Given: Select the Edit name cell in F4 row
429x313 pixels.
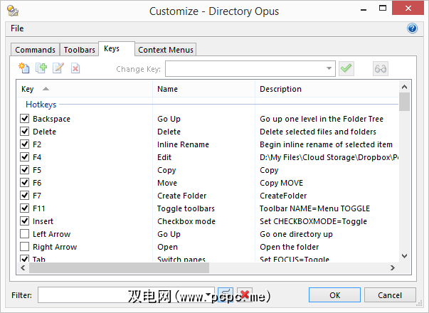Looking at the screenshot, I should point(164,157).
